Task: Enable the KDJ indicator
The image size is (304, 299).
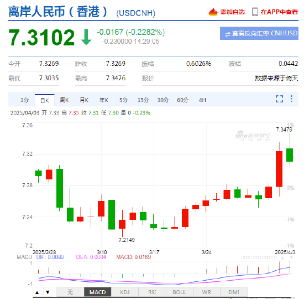Action: point(125,292)
